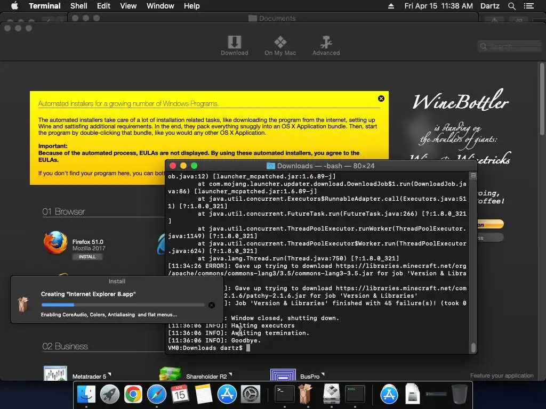Click the eject icon in menu bar

pyautogui.click(x=391, y=6)
